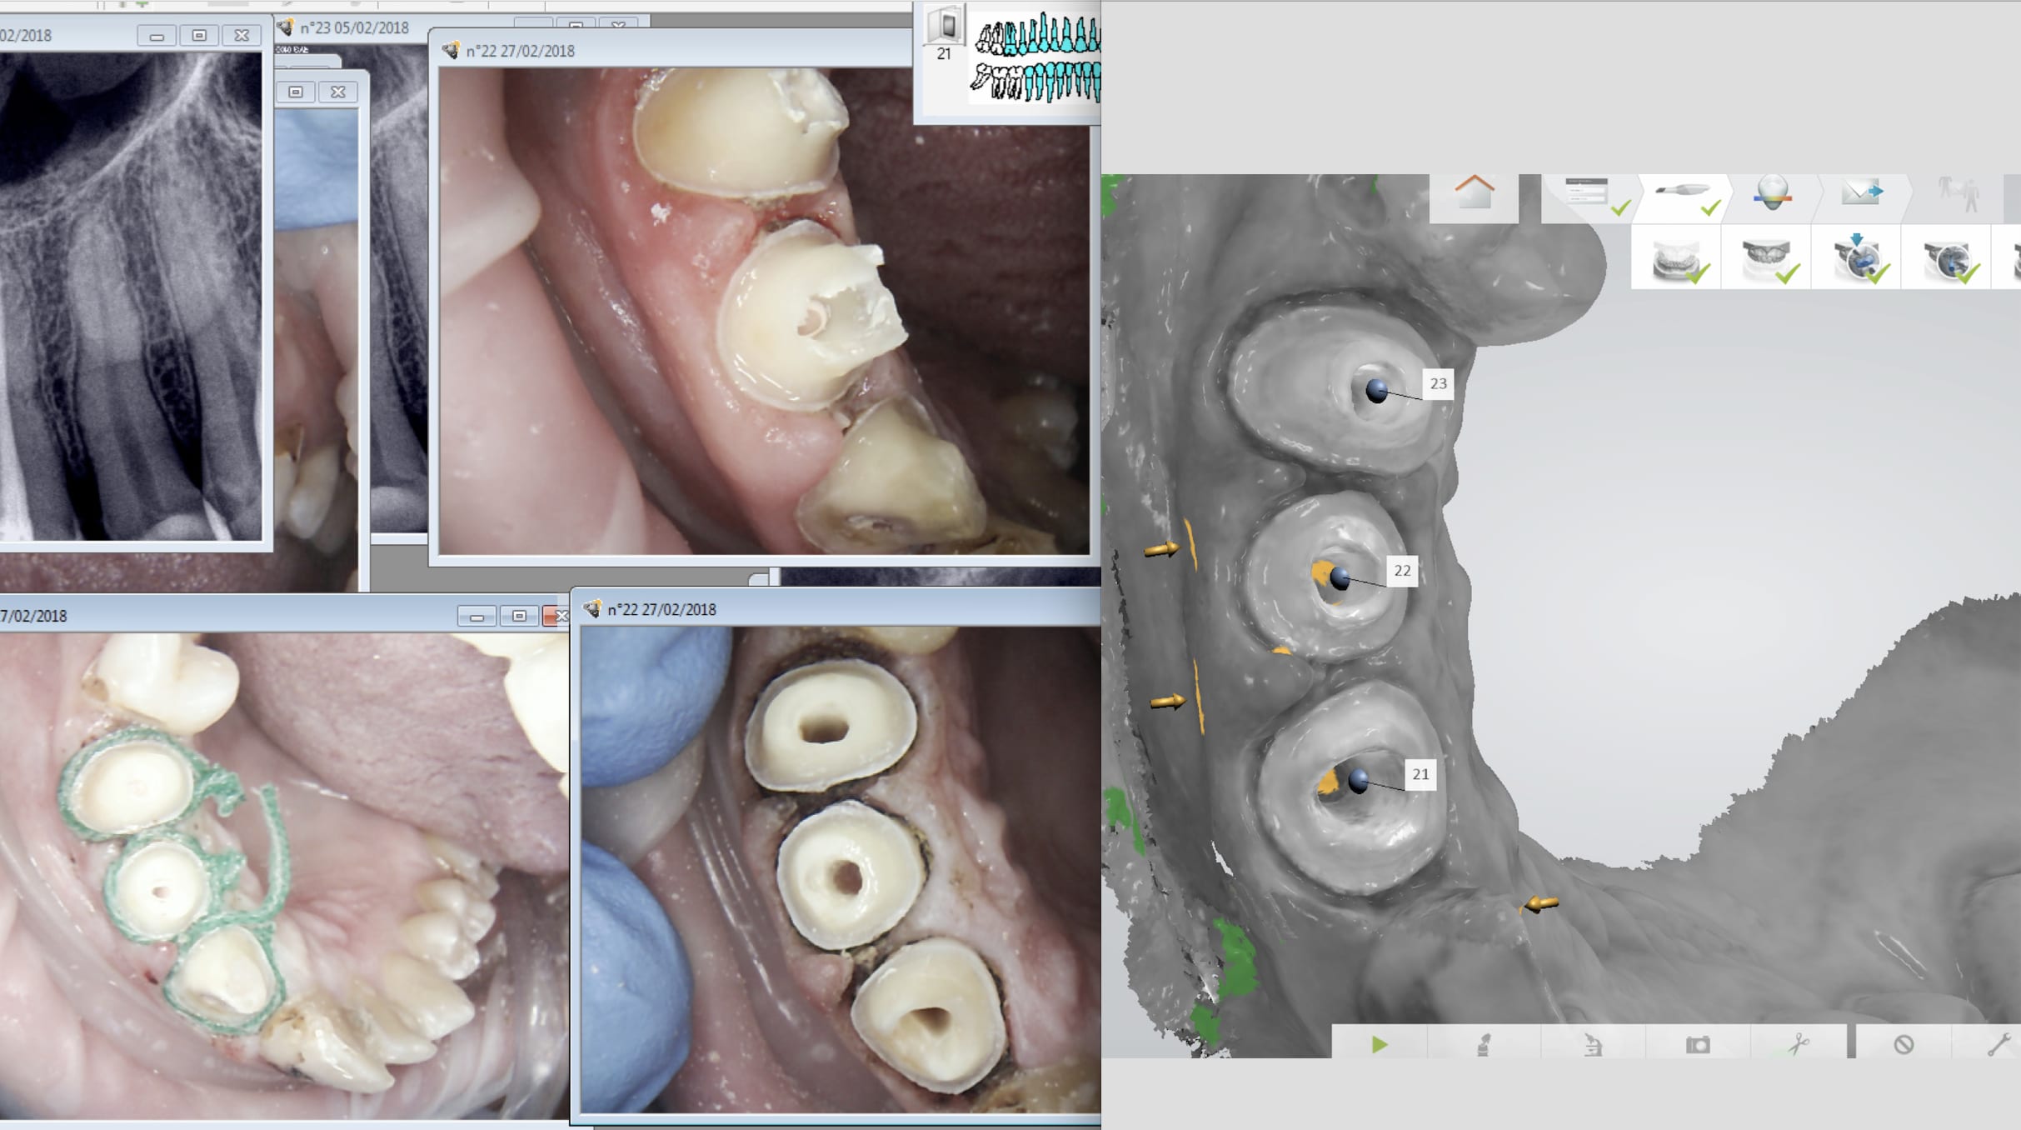2021x1130 pixels.
Task: Select the intraoral scanner workflow step
Action: click(x=1681, y=193)
